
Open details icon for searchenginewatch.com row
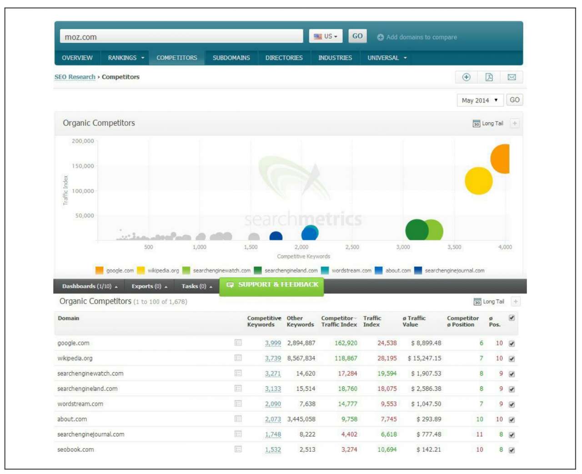tap(238, 373)
